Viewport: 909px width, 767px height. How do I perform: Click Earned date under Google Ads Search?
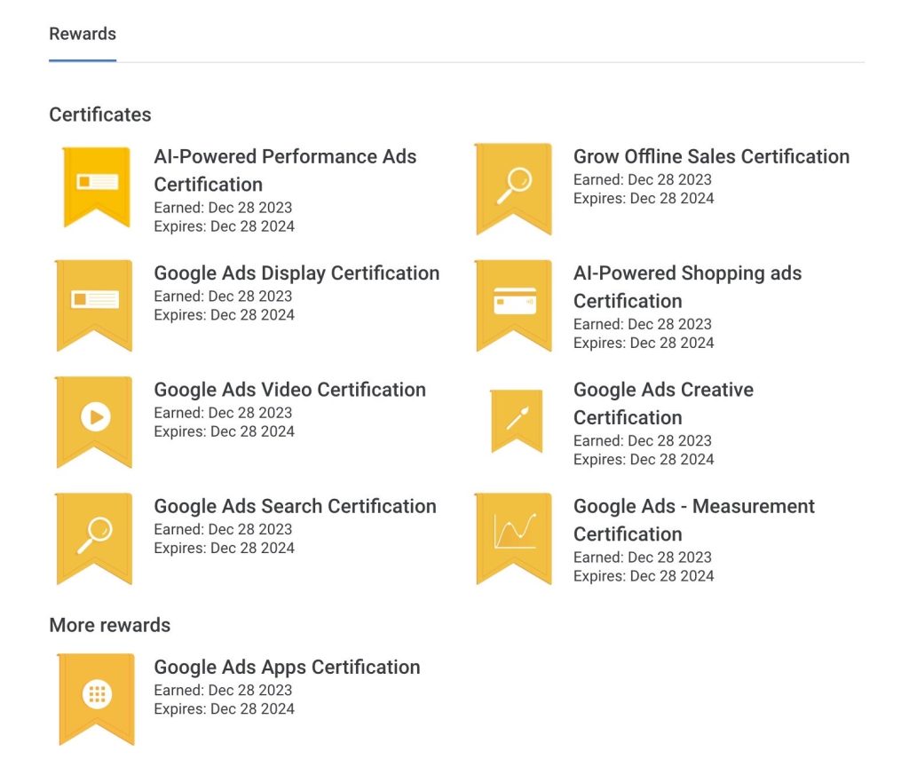[x=223, y=529]
